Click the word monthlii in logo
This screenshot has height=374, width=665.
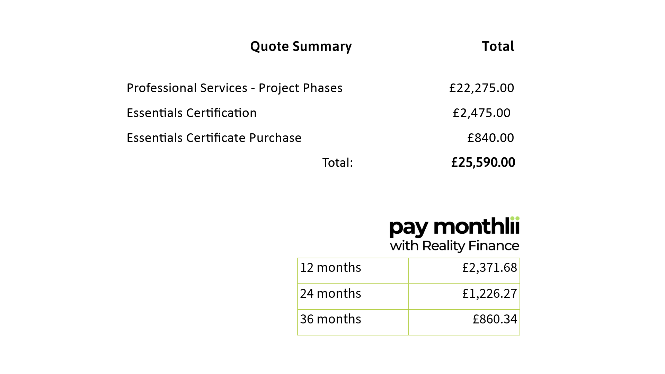(x=477, y=226)
